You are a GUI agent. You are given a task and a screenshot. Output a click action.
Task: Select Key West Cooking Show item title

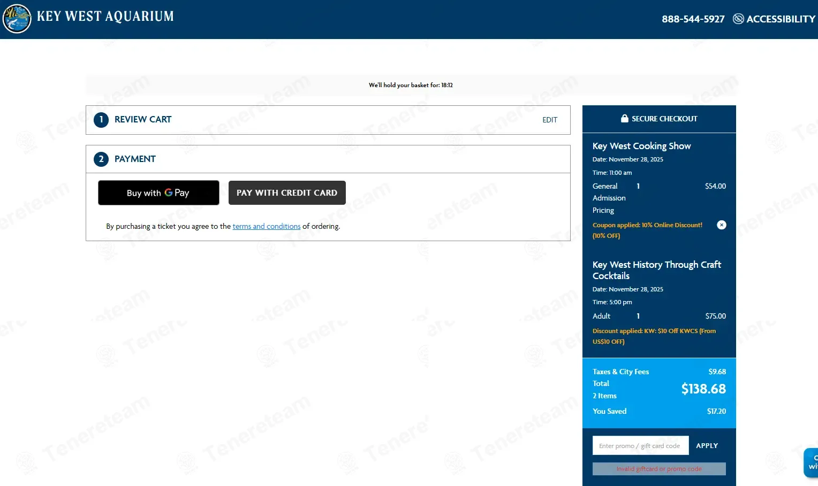point(641,146)
